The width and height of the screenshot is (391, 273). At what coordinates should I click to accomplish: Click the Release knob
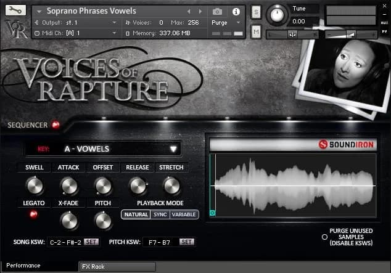point(138,186)
